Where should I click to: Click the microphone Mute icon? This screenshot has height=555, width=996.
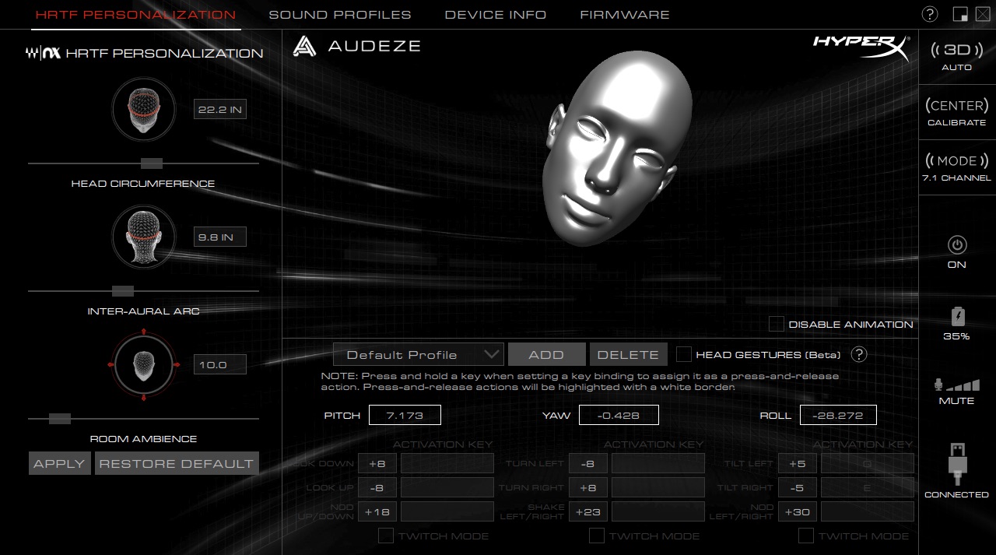(956, 385)
